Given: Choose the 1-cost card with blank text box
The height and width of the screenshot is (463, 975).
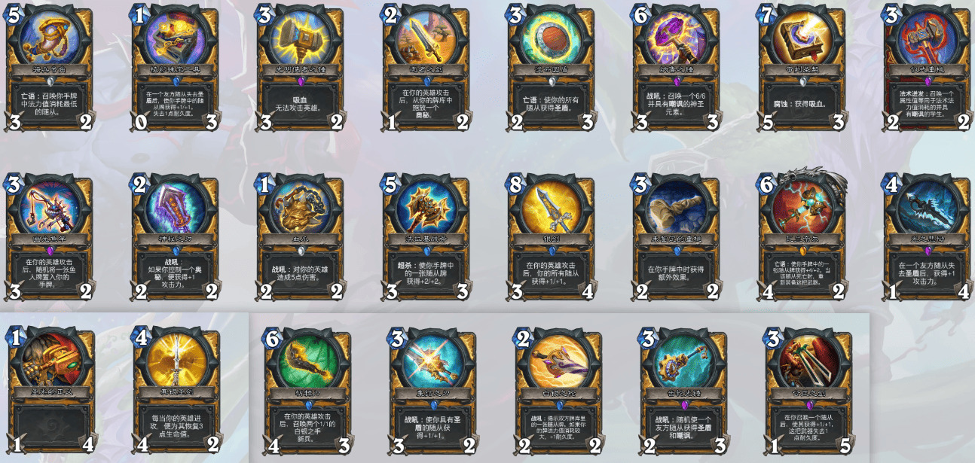Looking at the screenshot, I should pos(49,388).
